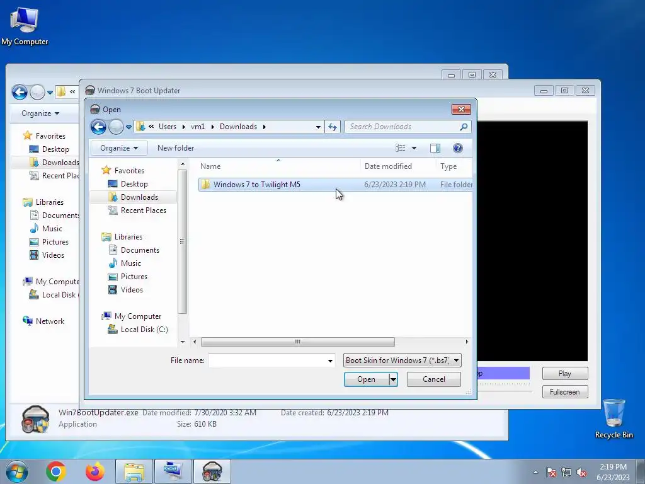
Task: Show hidden tray icons arrow
Action: (535, 472)
